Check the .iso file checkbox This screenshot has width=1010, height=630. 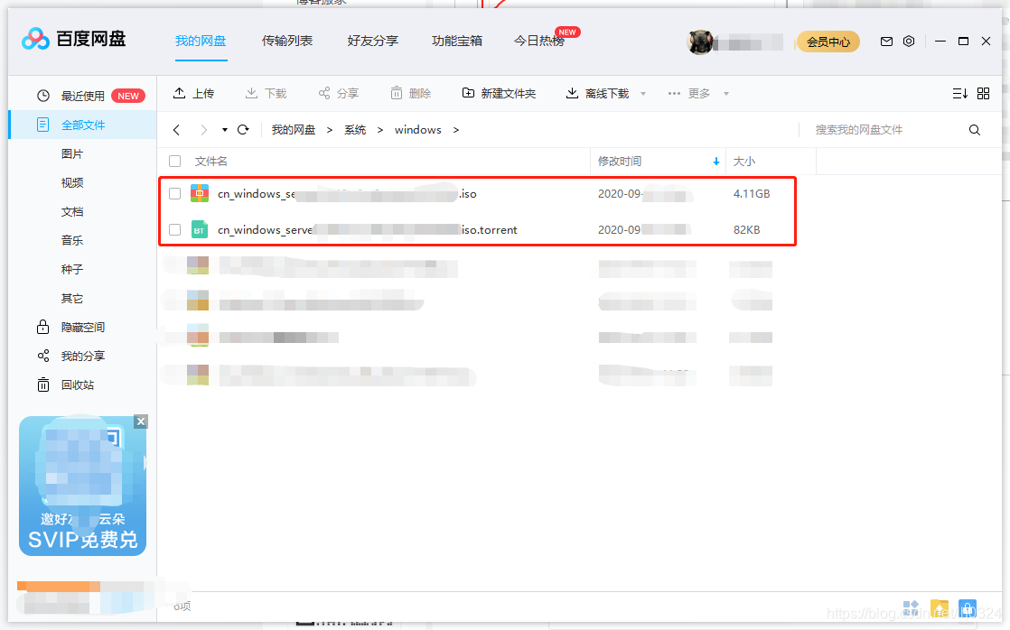174,194
